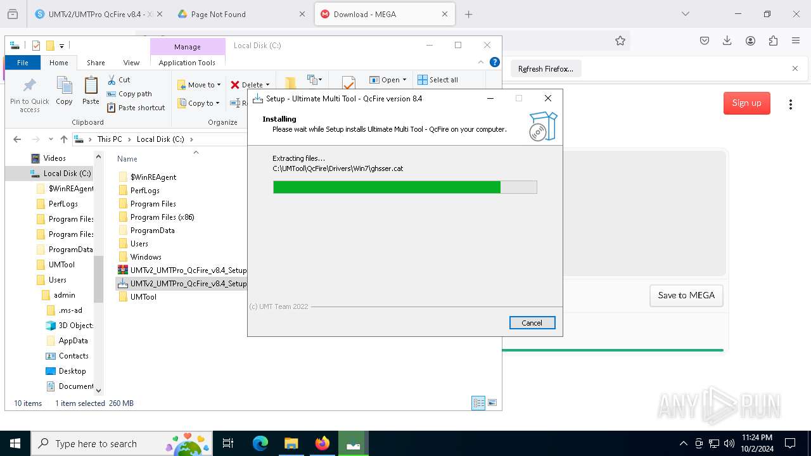The width and height of the screenshot is (811, 456).
Task: Select the PerfLogs folder in file list
Action: [x=144, y=191]
